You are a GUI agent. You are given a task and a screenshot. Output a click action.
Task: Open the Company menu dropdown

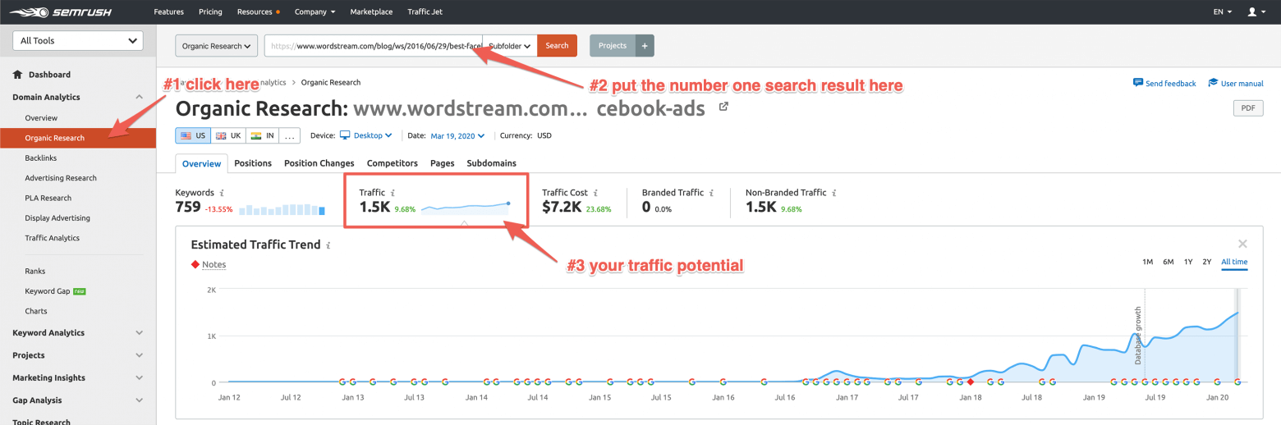click(x=315, y=12)
